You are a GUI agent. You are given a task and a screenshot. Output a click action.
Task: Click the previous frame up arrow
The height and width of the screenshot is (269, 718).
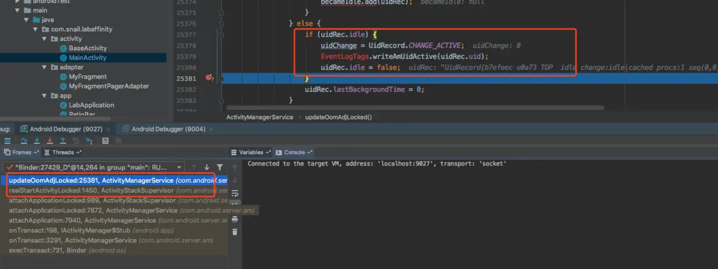tap(193, 167)
